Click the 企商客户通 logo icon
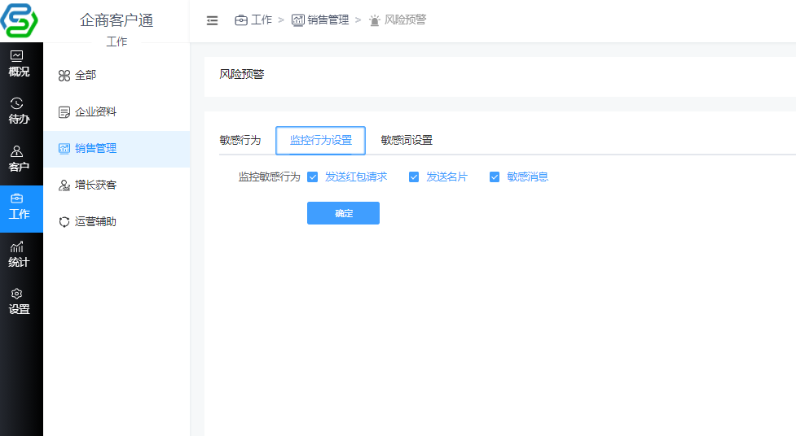 (x=20, y=21)
